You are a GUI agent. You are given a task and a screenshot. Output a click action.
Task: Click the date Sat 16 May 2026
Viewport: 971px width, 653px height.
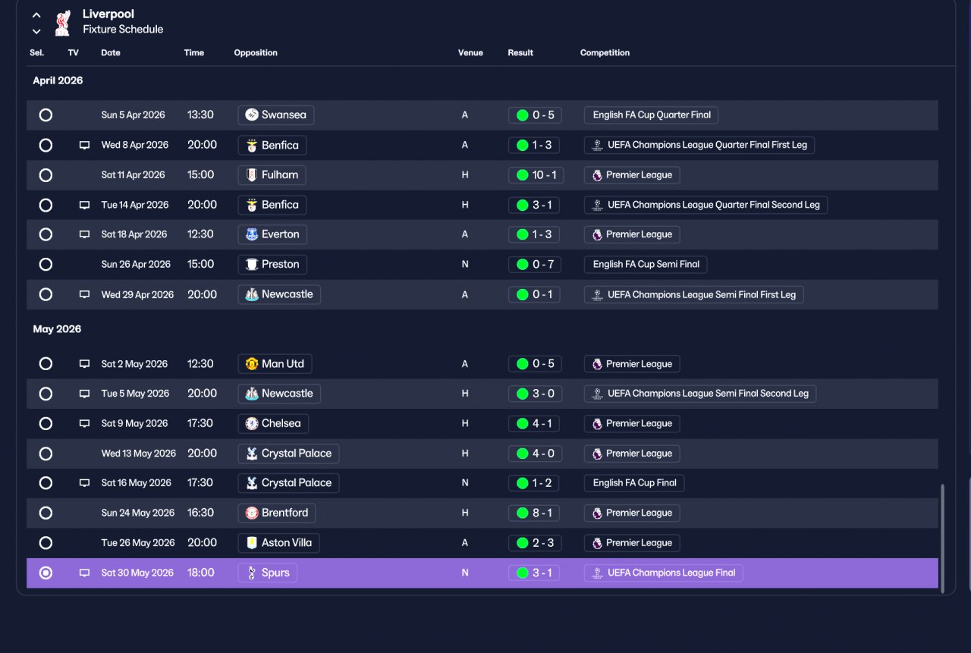(x=137, y=483)
